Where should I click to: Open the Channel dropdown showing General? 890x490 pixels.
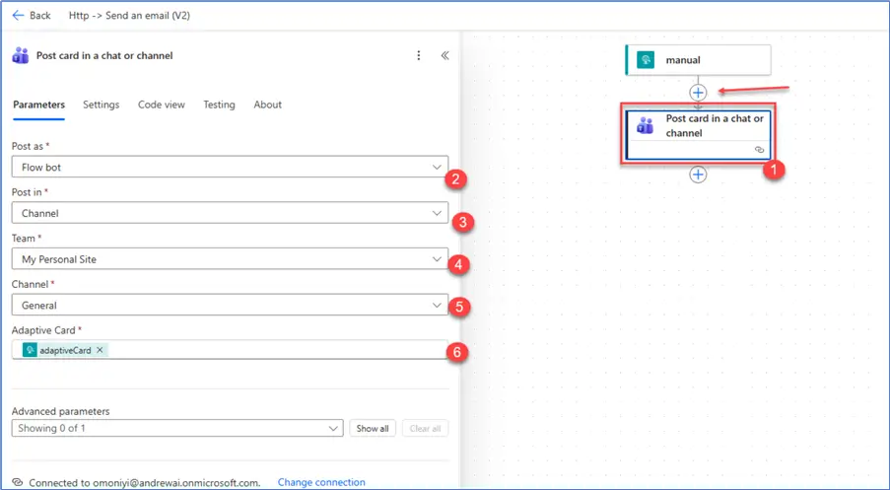point(230,305)
